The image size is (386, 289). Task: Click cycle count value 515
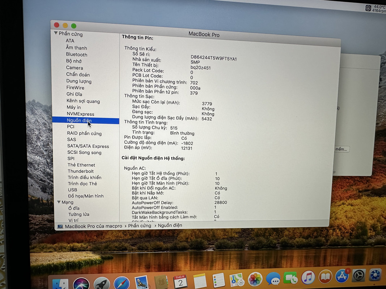pos(174,128)
